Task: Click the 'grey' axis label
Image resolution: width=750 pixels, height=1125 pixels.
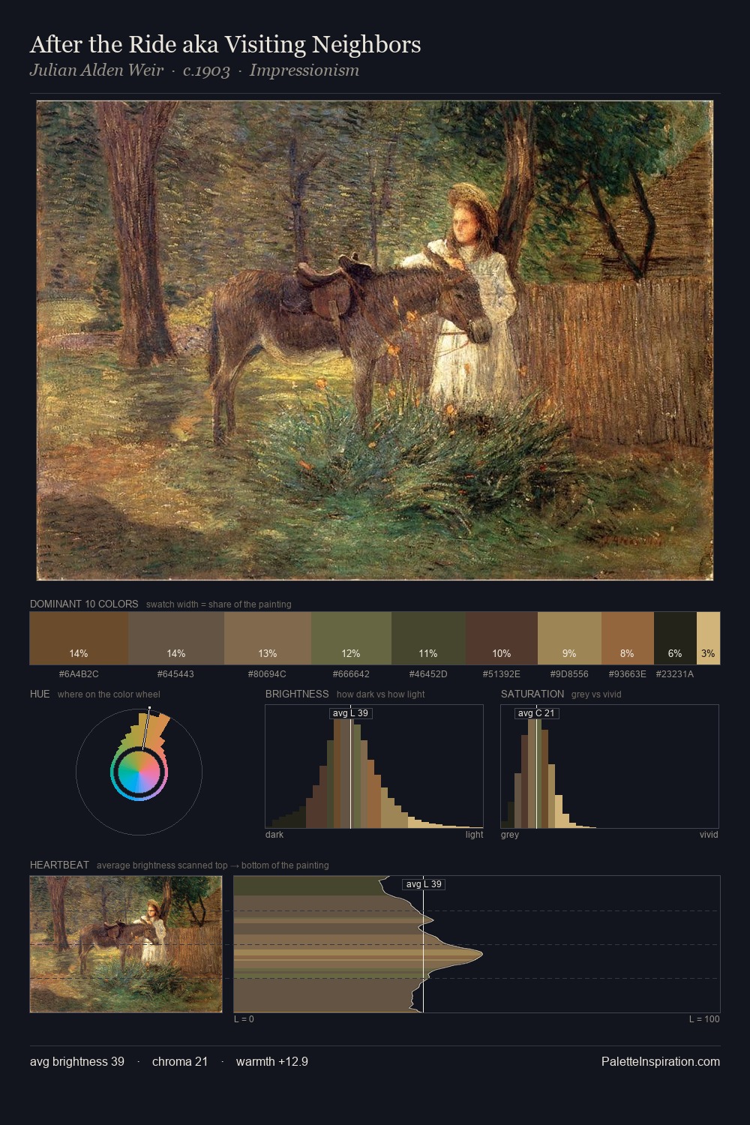Action: click(510, 835)
